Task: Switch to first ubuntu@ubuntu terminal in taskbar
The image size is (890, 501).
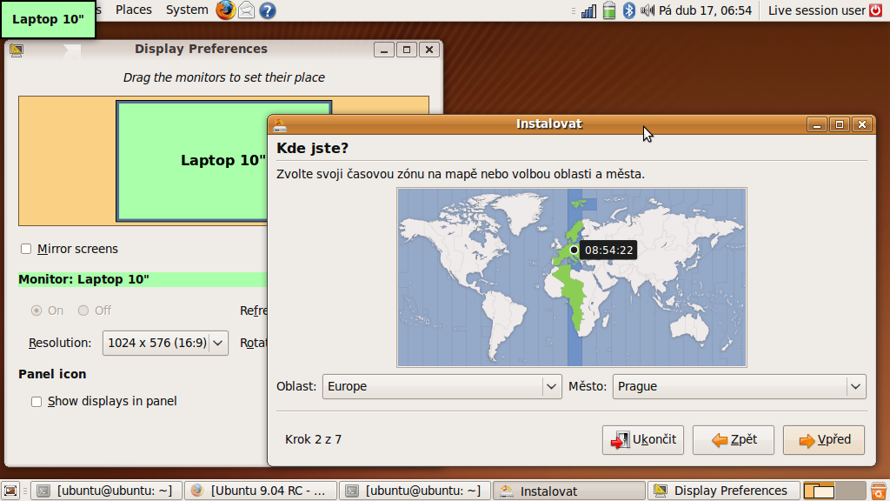Action: [x=107, y=491]
